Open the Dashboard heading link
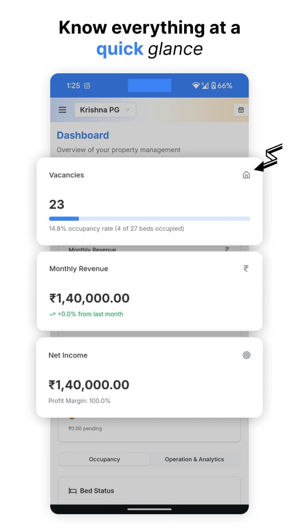Screen dimensions: 299x531 [x=83, y=135]
